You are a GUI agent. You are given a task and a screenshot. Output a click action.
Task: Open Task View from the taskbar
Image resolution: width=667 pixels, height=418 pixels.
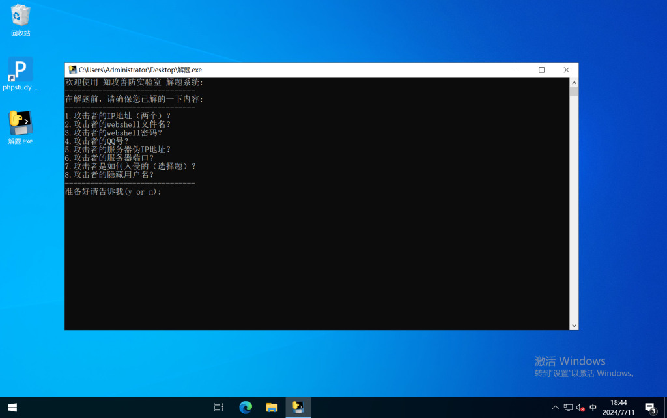tap(219, 408)
